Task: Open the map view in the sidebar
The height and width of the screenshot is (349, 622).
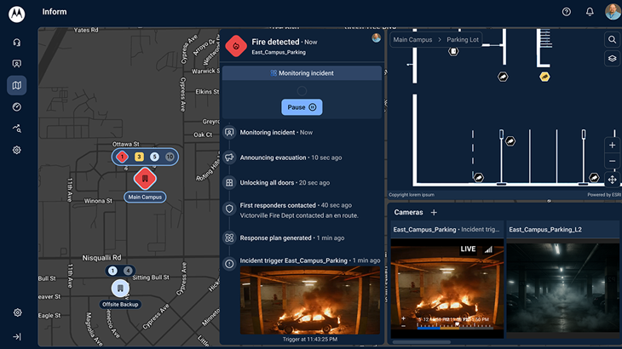Action: tap(17, 85)
